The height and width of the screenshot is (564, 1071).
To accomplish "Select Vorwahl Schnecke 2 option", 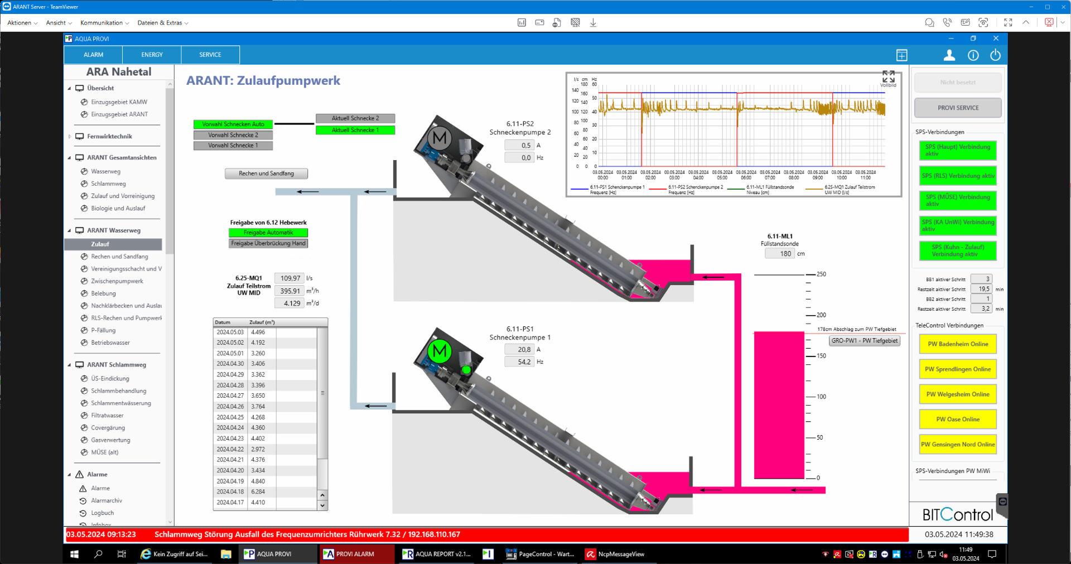I will click(x=233, y=135).
